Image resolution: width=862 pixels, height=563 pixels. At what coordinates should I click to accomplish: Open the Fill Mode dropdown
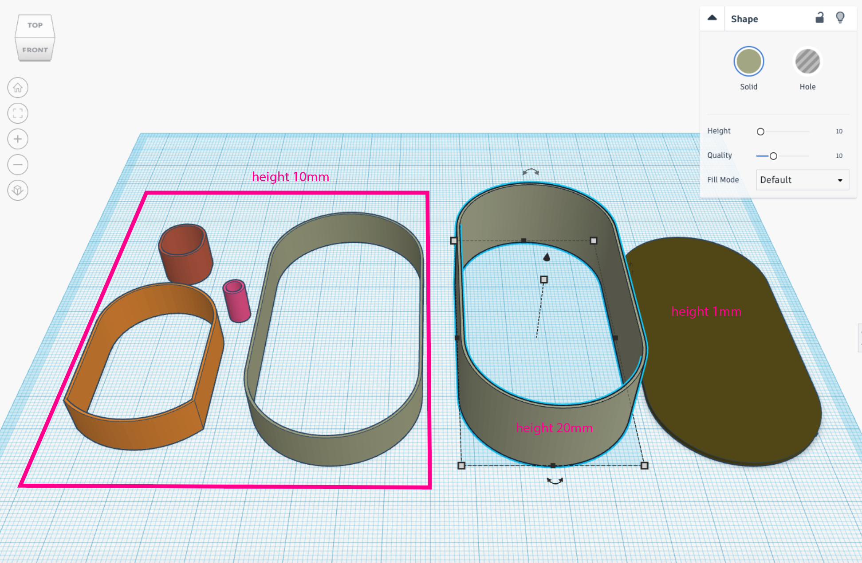tap(802, 180)
